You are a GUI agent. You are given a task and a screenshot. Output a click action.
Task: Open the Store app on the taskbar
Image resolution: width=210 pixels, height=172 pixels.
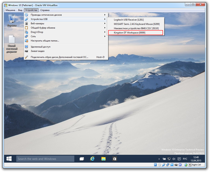(x=115, y=159)
